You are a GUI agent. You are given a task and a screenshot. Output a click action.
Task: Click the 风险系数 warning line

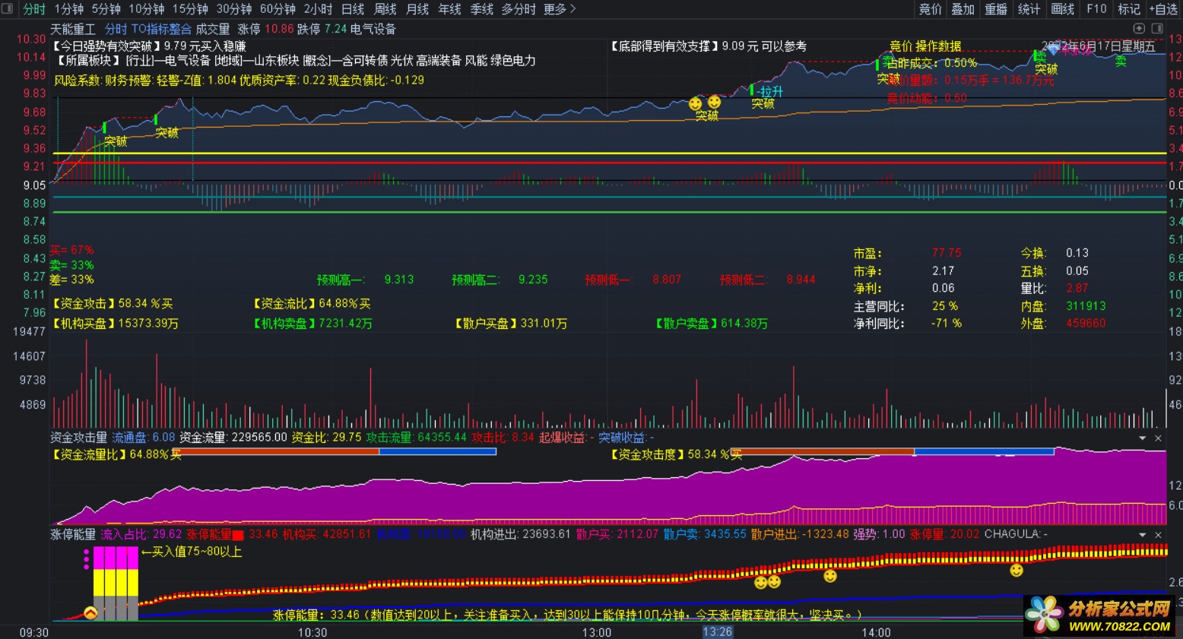click(x=239, y=81)
